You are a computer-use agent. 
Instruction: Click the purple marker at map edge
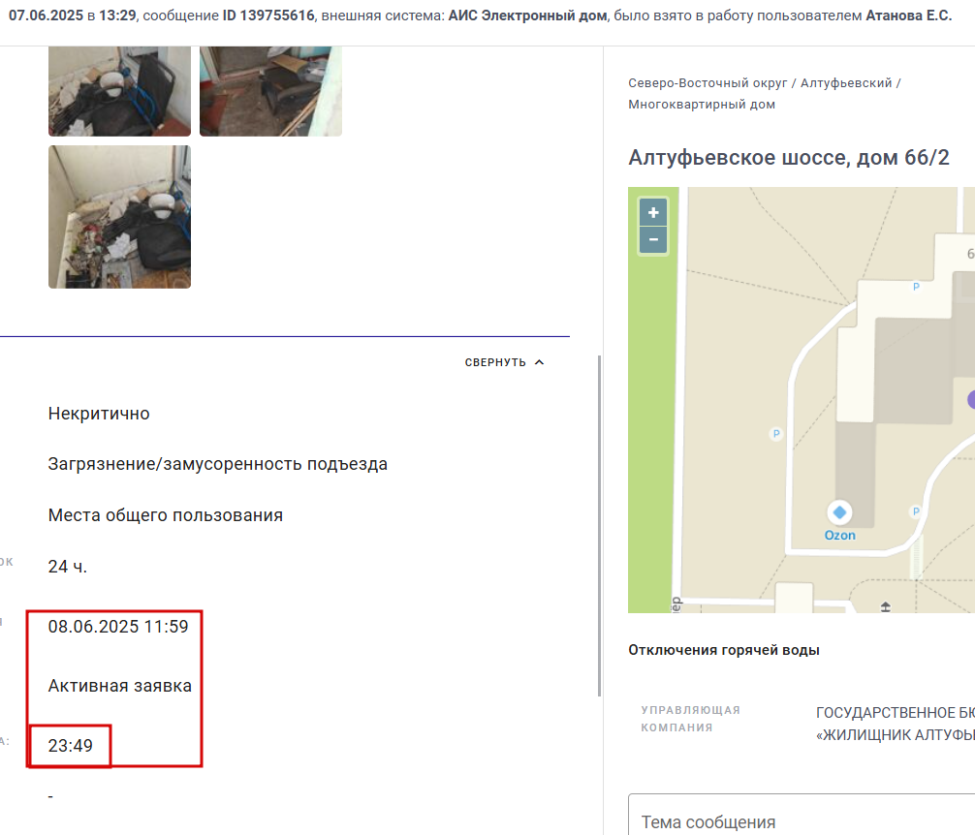tap(971, 400)
